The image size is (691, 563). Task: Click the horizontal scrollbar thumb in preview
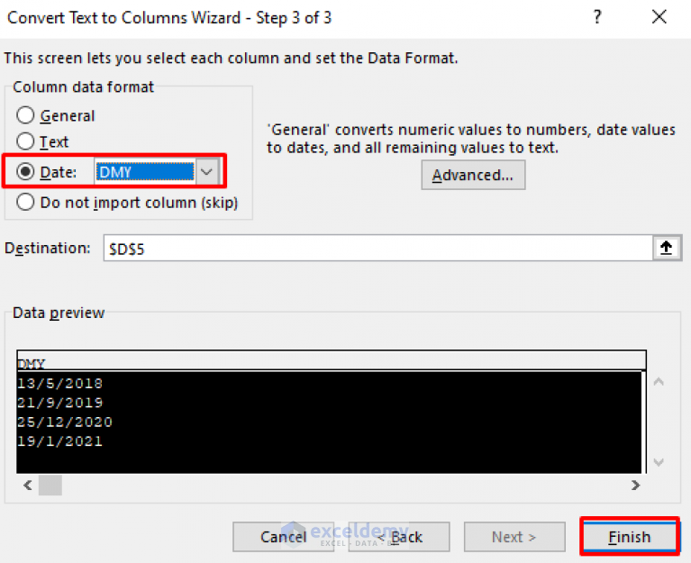point(50,485)
